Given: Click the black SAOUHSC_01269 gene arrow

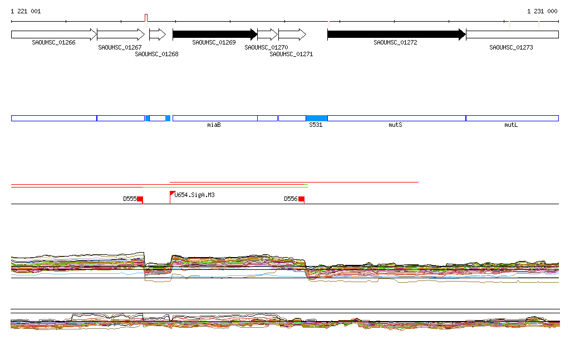Looking at the screenshot, I should (215, 35).
